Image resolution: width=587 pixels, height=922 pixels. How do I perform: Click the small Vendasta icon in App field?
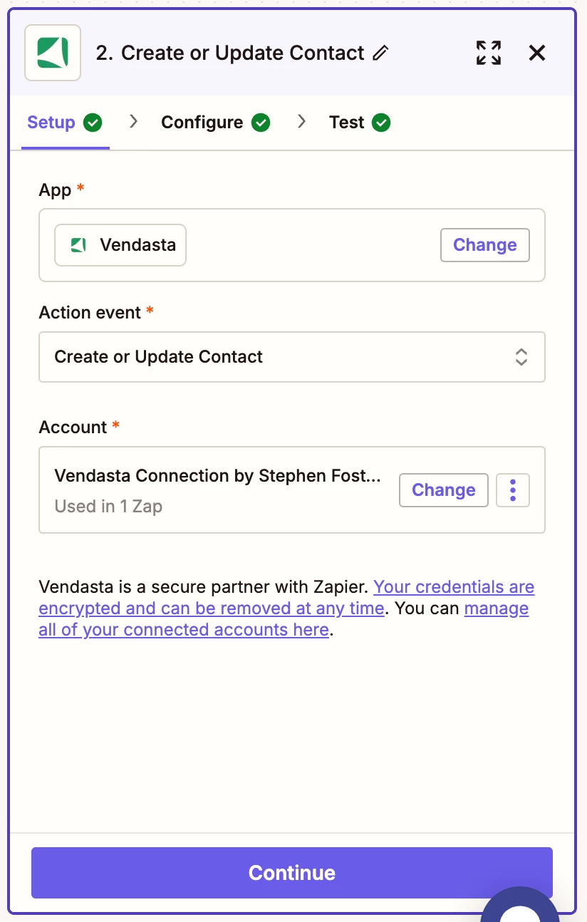(x=78, y=245)
